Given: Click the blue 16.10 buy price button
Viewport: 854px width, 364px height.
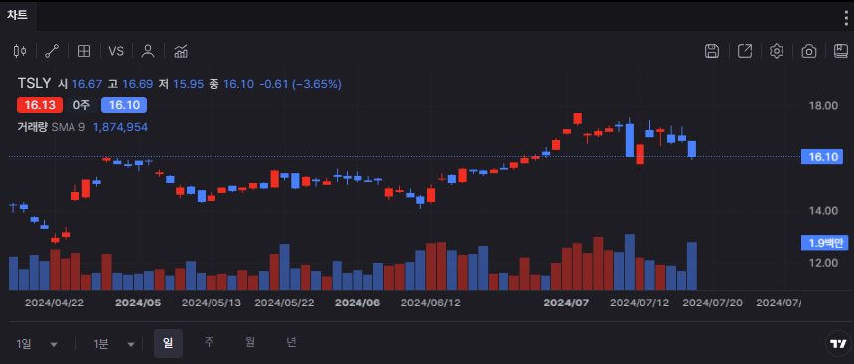Looking at the screenshot, I should point(124,105).
